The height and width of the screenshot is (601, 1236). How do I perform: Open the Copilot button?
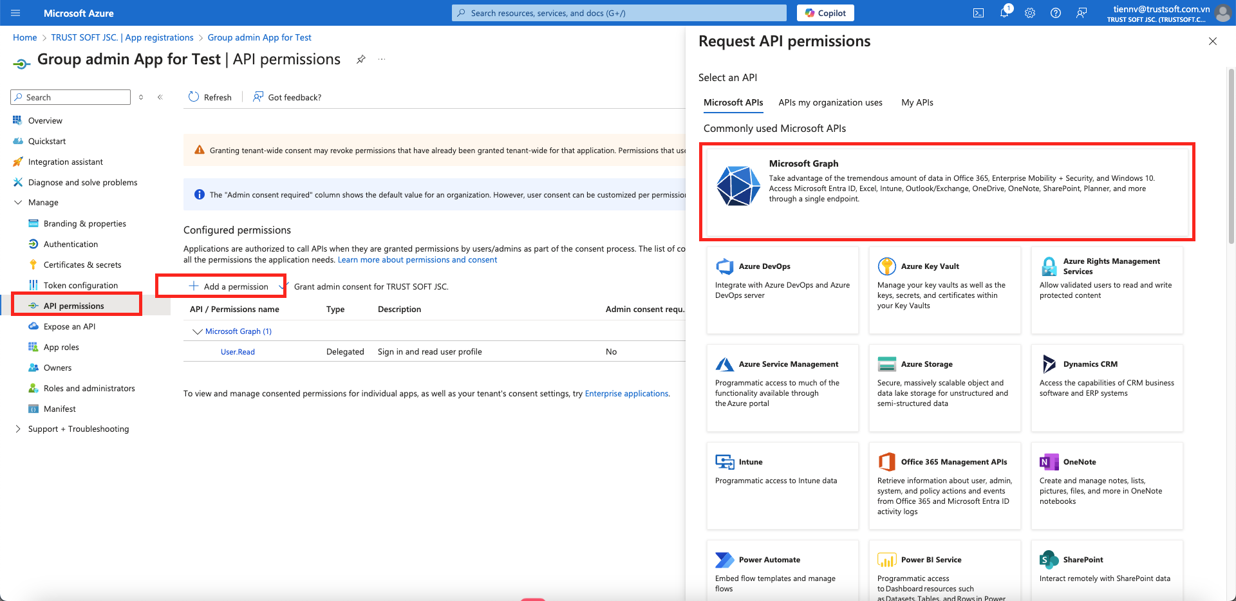click(x=825, y=13)
